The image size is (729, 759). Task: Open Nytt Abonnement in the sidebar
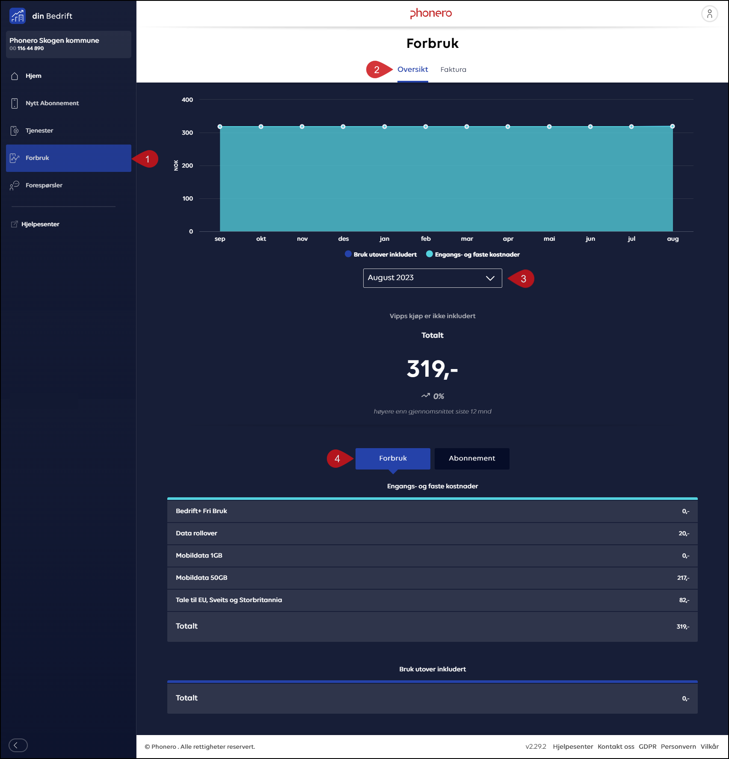point(68,103)
